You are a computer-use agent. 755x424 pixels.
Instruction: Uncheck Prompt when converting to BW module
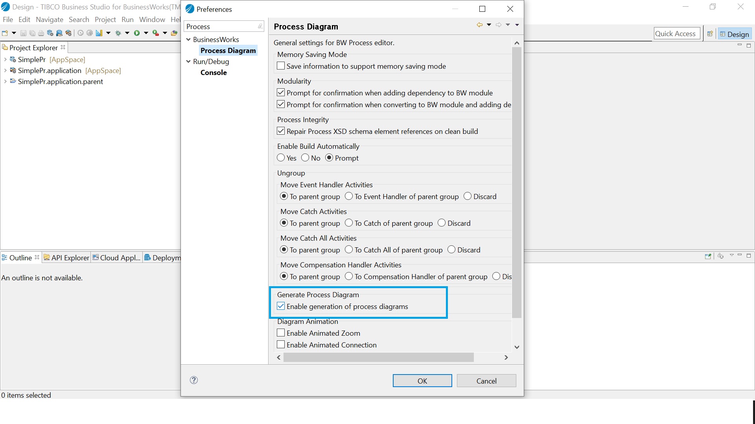(x=281, y=104)
